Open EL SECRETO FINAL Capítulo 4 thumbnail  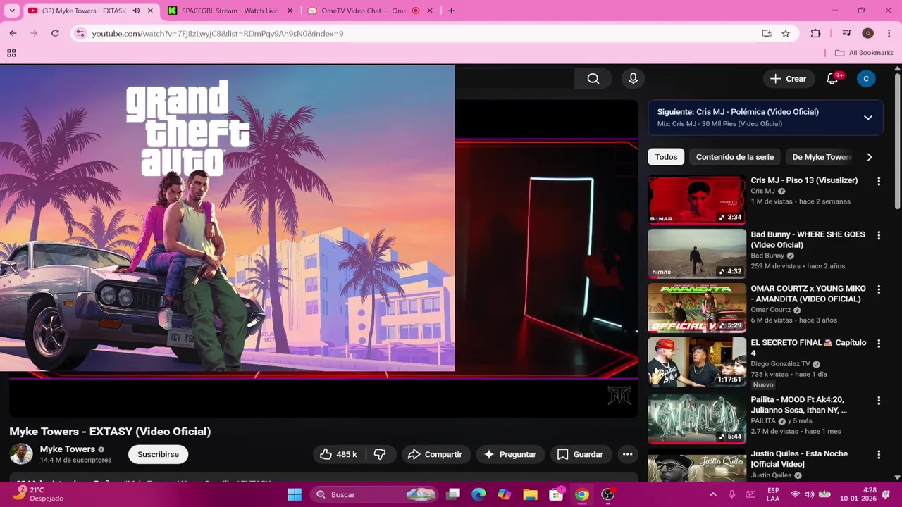(x=697, y=362)
